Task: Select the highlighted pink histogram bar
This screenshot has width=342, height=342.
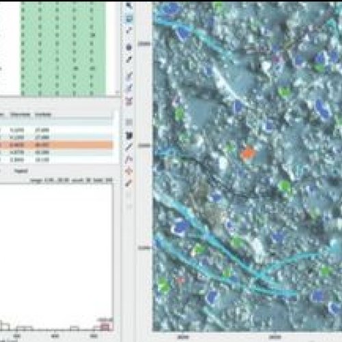Action: click(x=105, y=328)
